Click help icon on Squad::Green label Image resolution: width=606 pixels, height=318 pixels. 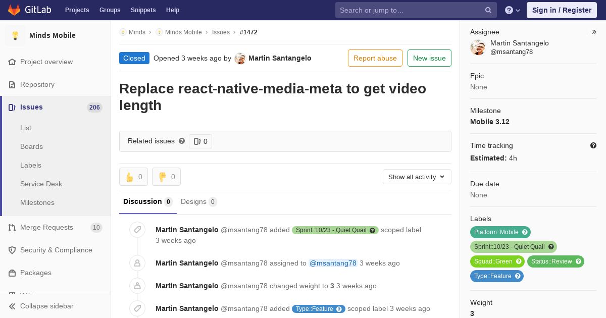coord(518,262)
